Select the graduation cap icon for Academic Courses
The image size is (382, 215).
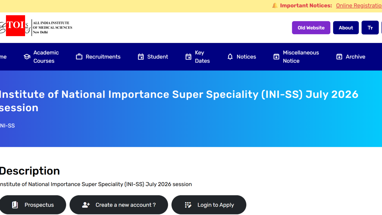[27, 56]
